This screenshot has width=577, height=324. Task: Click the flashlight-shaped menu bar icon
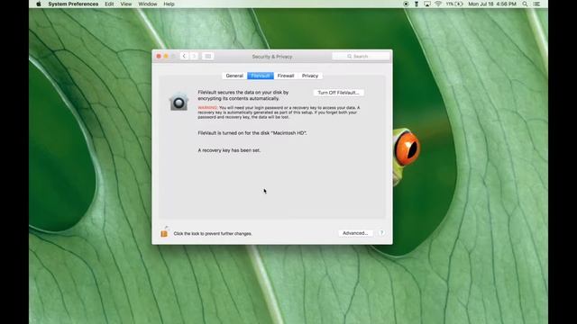click(x=417, y=4)
